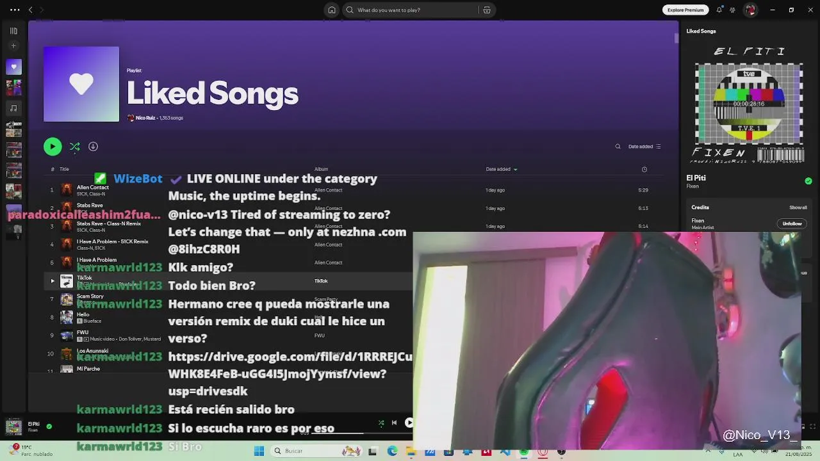Image resolution: width=820 pixels, height=461 pixels.
Task: Open Spotify from the taskbar
Action: point(524,451)
